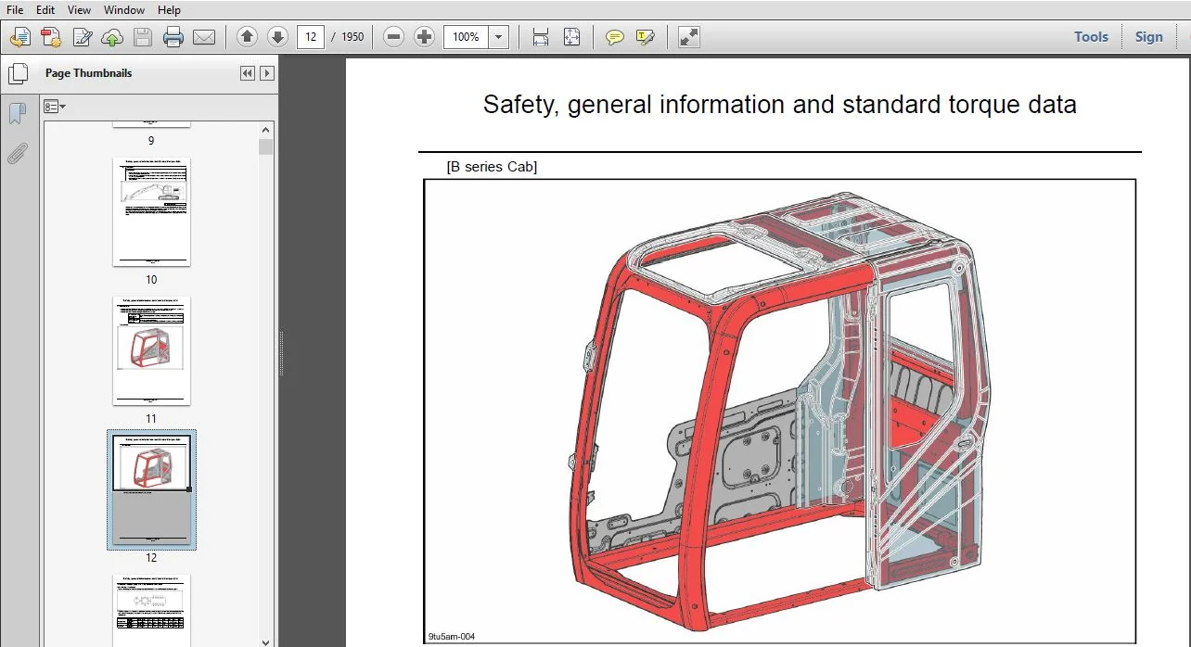
Task: Open the File menu
Action: (15, 10)
